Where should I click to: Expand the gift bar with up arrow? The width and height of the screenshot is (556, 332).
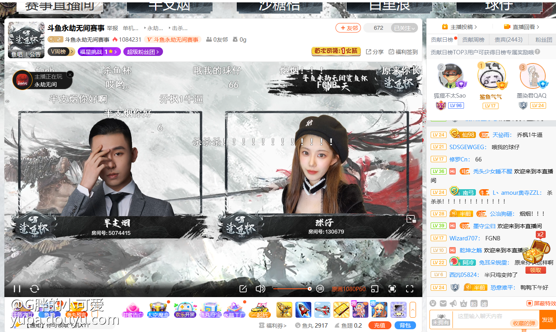coord(413,309)
